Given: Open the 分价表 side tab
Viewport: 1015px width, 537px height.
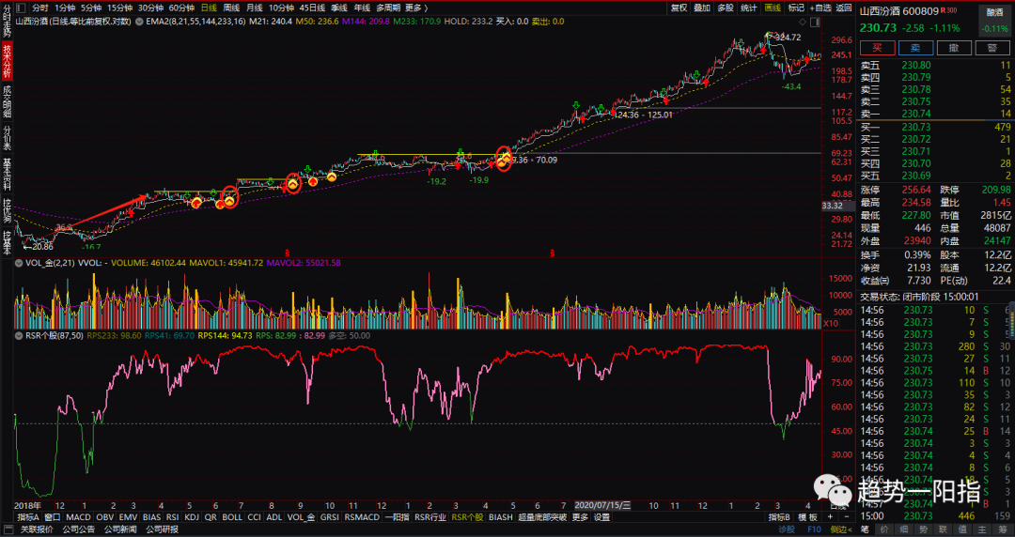Looking at the screenshot, I should click(x=7, y=138).
